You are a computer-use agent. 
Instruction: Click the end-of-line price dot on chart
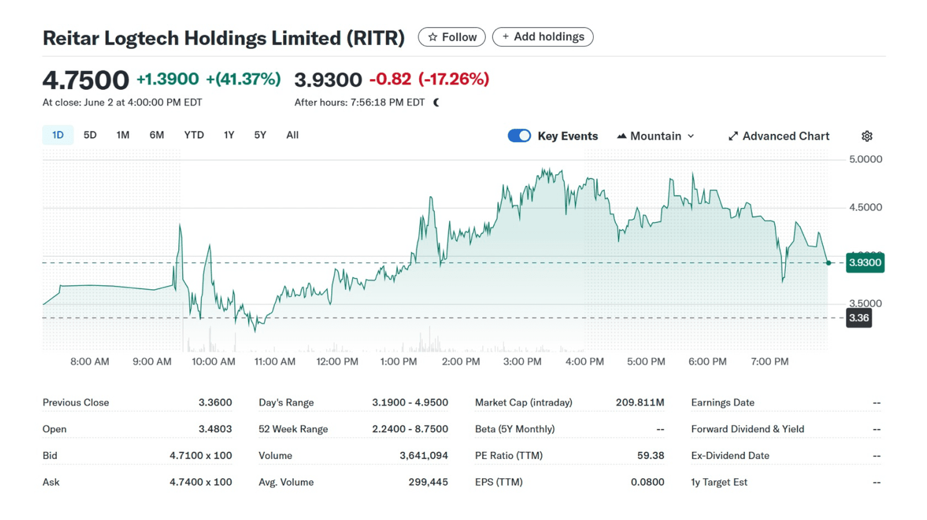(828, 263)
